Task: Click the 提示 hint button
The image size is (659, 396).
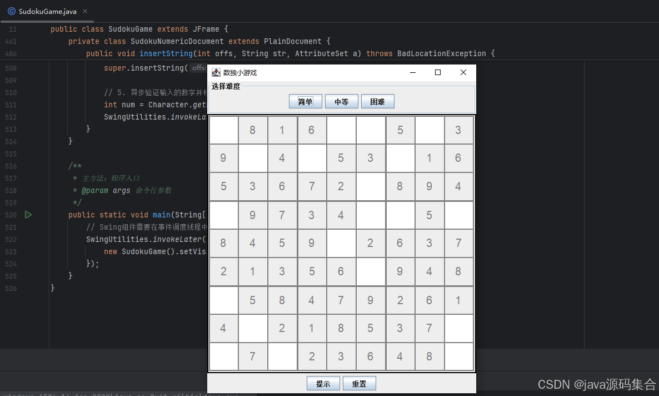Action: (323, 383)
